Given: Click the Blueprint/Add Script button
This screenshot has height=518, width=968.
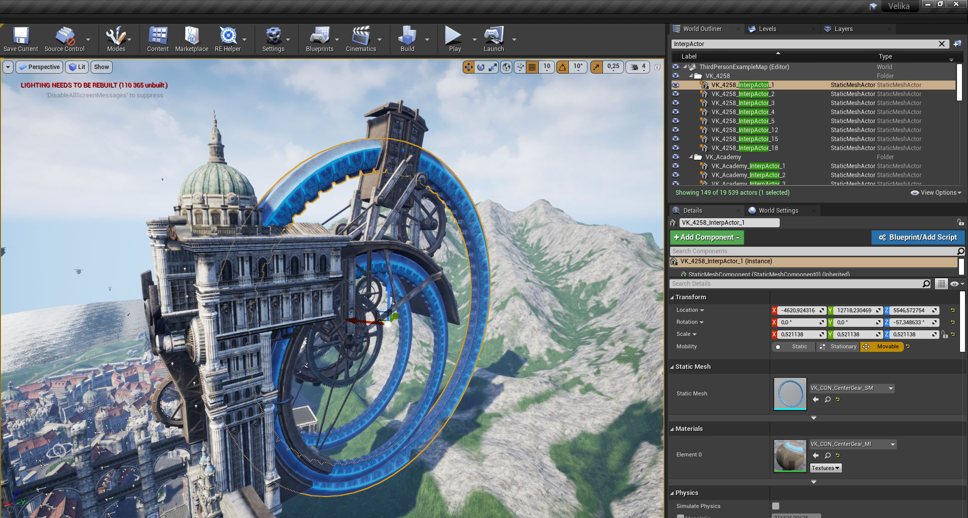Looking at the screenshot, I should (918, 237).
